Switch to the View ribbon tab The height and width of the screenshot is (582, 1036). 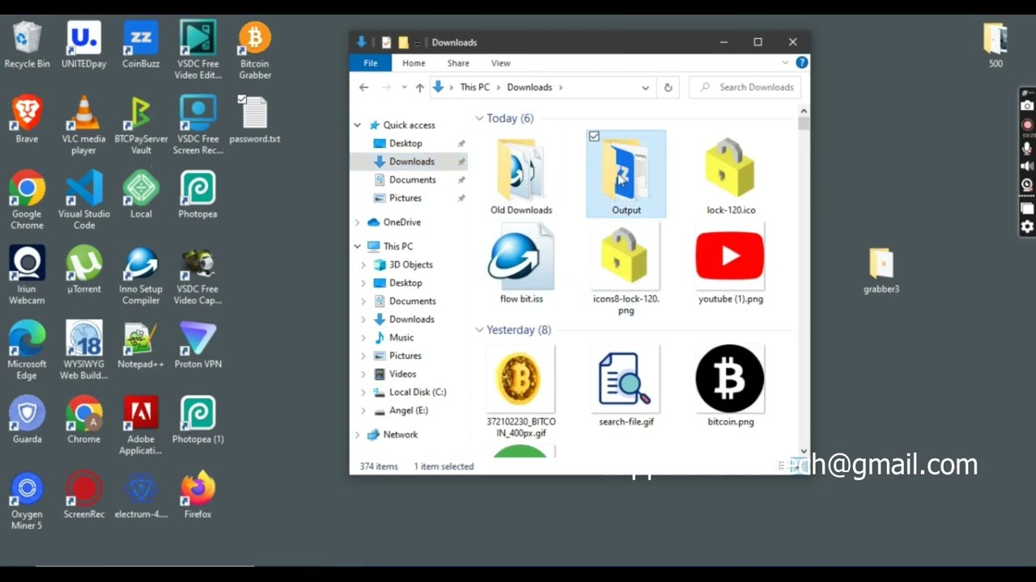501,63
